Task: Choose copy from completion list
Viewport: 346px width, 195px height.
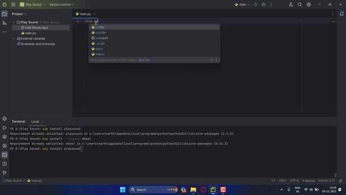Action: (154, 49)
